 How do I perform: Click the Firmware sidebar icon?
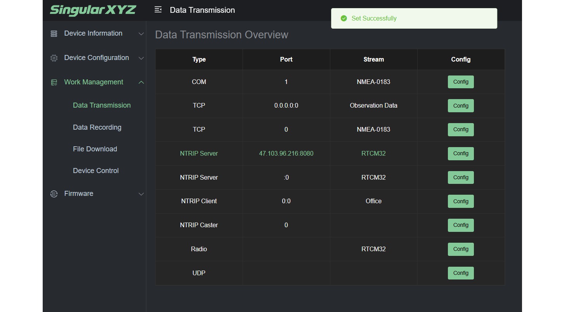coord(54,194)
